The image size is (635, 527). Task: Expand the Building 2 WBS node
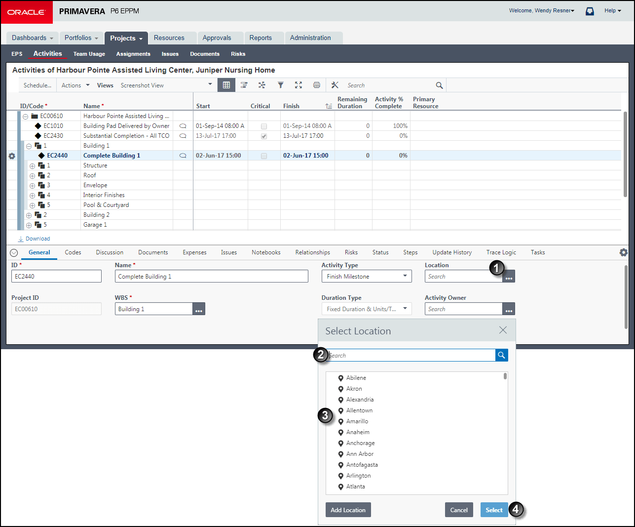coord(29,215)
